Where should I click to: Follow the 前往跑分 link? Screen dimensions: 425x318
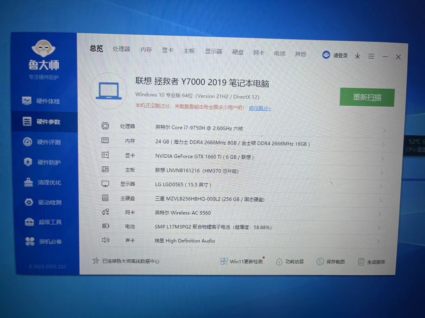tap(260, 108)
